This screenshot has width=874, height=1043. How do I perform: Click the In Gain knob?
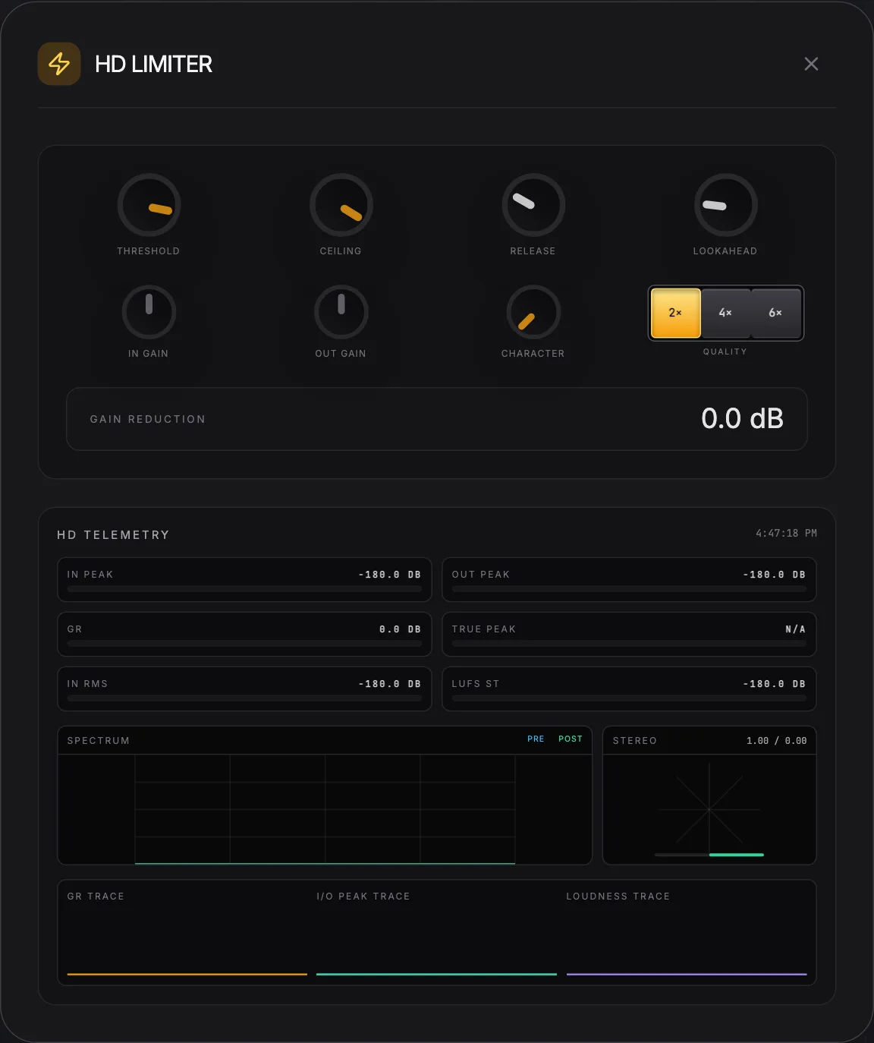[149, 312]
